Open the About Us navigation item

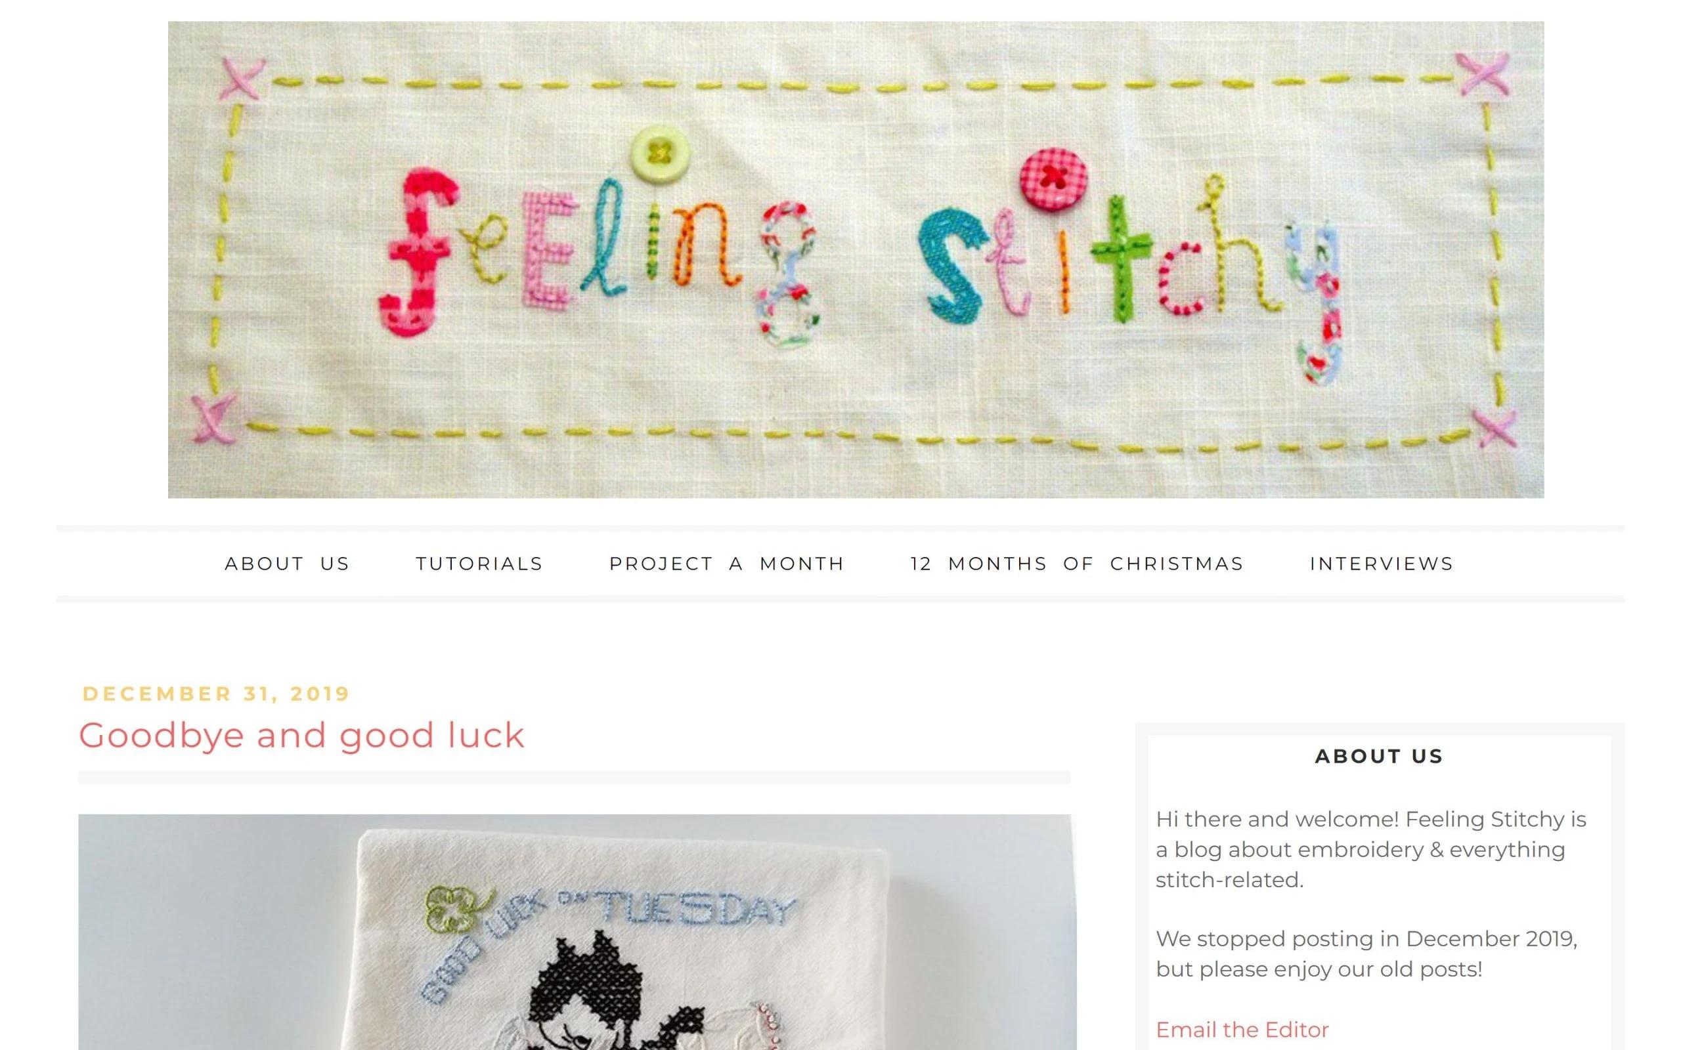287,564
